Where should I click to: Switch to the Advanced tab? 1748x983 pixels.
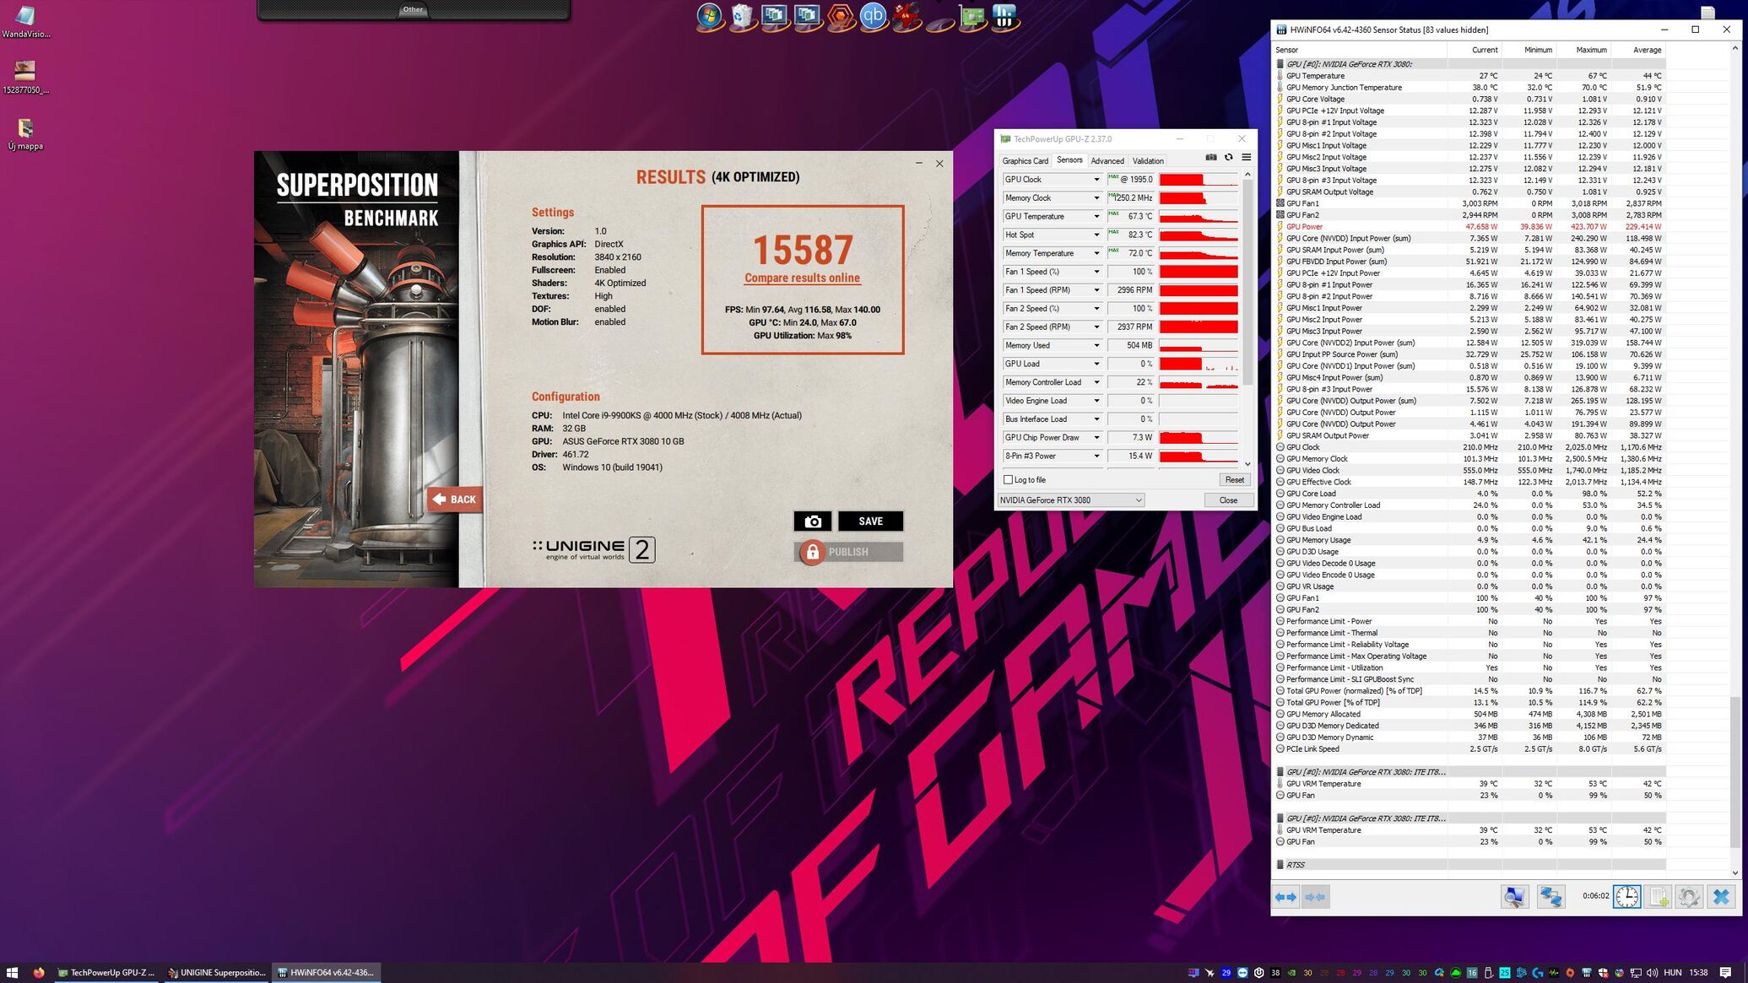point(1107,161)
